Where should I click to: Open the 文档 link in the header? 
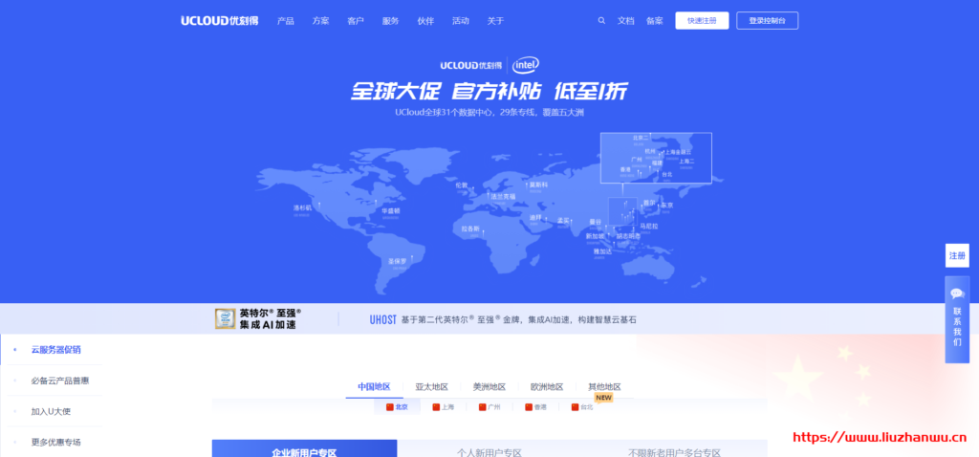click(x=626, y=20)
